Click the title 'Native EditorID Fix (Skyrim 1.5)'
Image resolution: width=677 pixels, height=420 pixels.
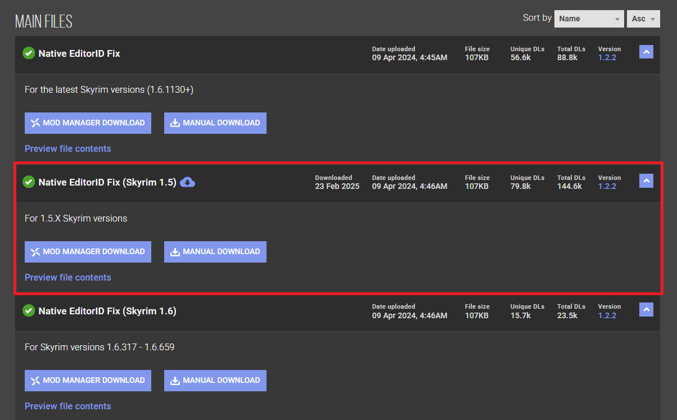pyautogui.click(x=107, y=182)
